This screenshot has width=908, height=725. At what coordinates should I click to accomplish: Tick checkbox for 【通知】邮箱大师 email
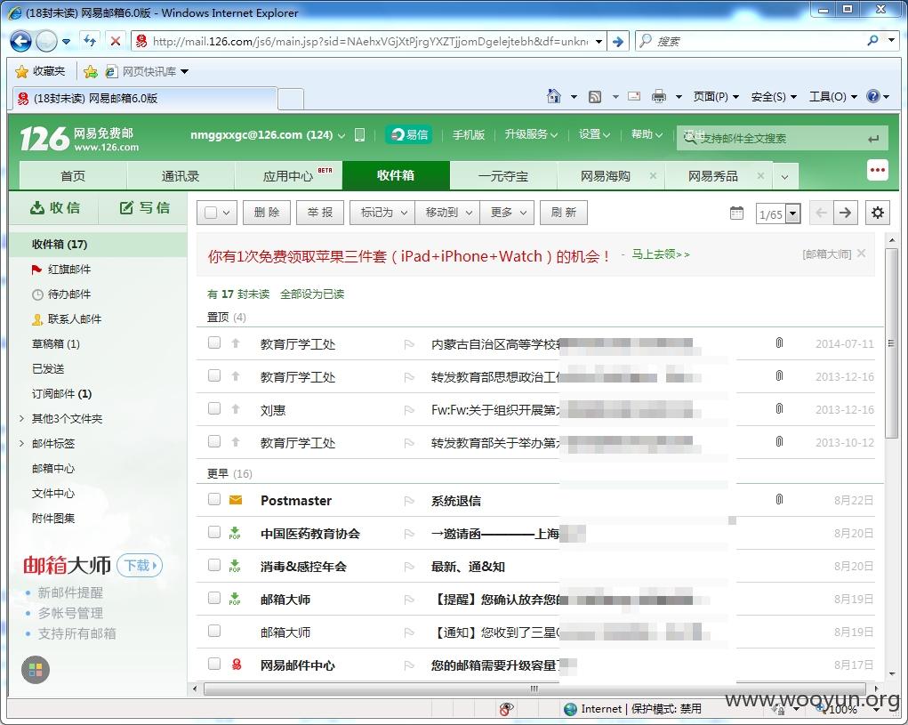(214, 631)
